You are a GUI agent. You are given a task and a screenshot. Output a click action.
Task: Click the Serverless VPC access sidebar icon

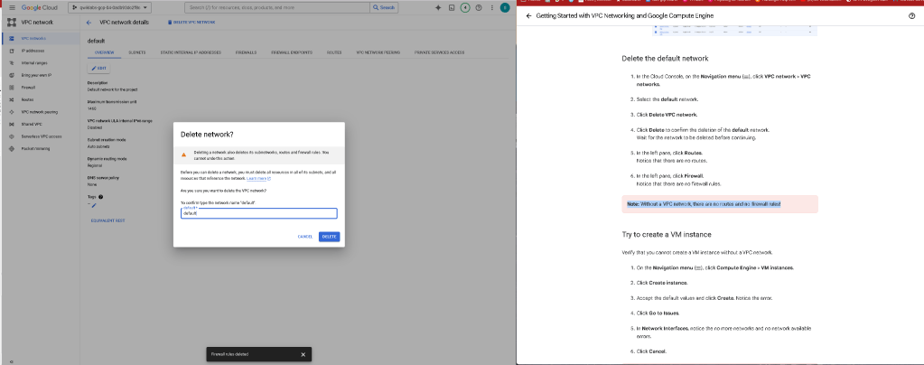coord(12,136)
